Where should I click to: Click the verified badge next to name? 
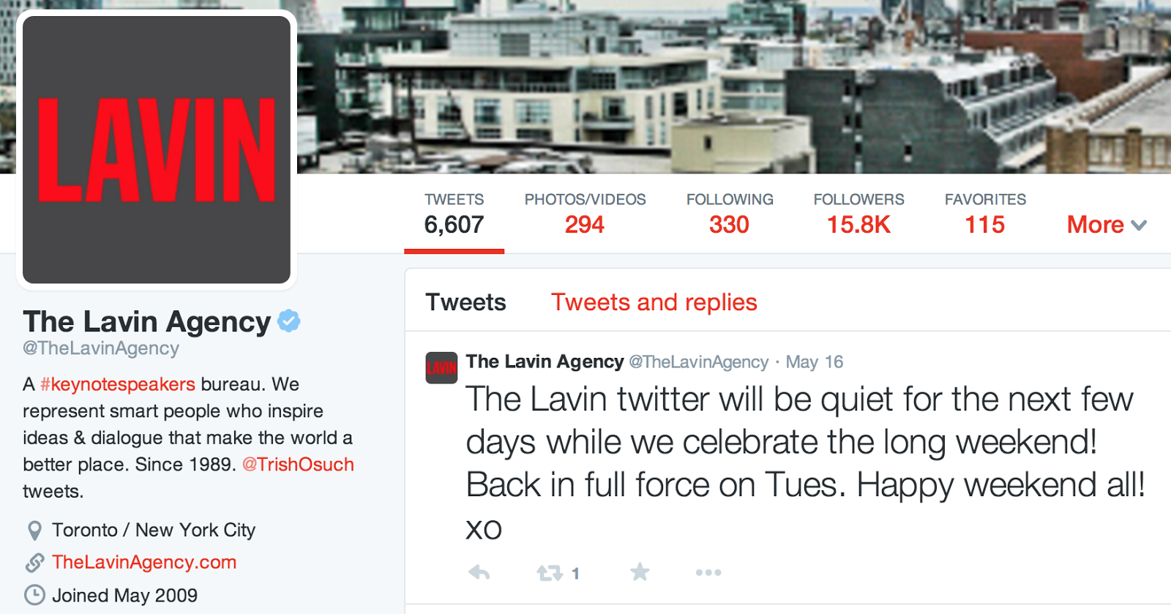click(x=289, y=321)
